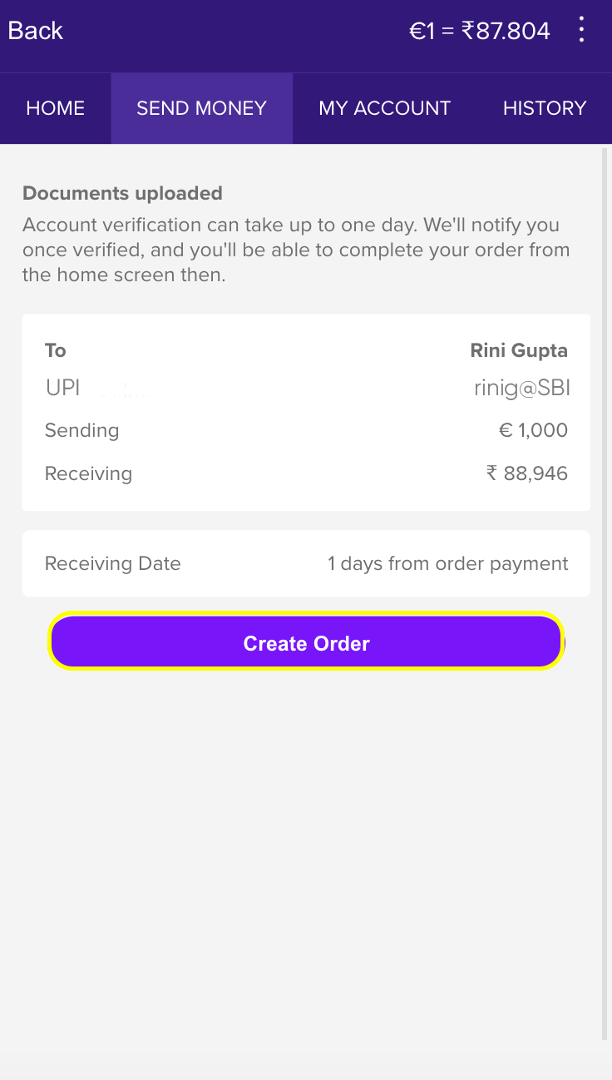Click the 1 days from order payment text
Image resolution: width=612 pixels, height=1080 pixels.
(x=448, y=563)
